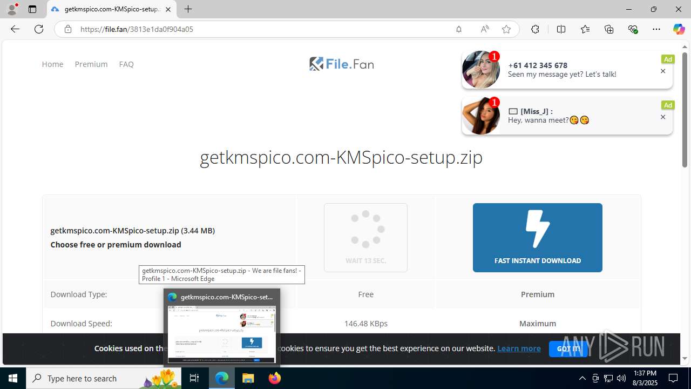Refresh the current page
The image size is (691, 389).
coord(39,29)
